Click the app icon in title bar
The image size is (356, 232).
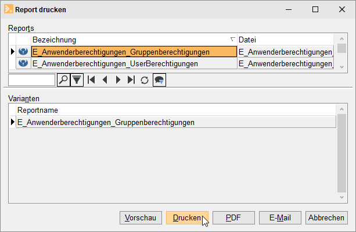click(x=8, y=9)
